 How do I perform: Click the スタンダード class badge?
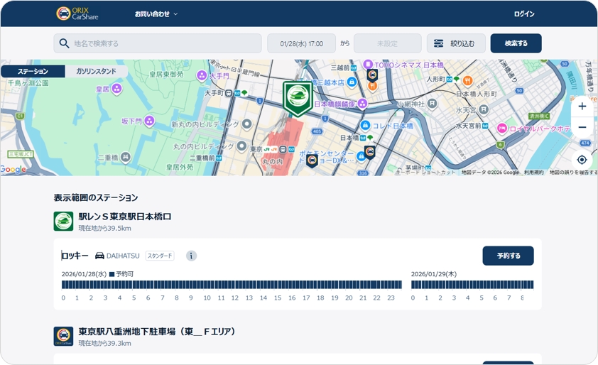160,256
